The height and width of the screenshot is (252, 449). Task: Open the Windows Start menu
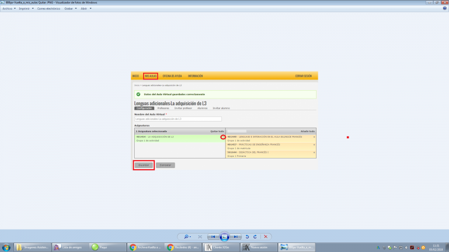(7, 247)
